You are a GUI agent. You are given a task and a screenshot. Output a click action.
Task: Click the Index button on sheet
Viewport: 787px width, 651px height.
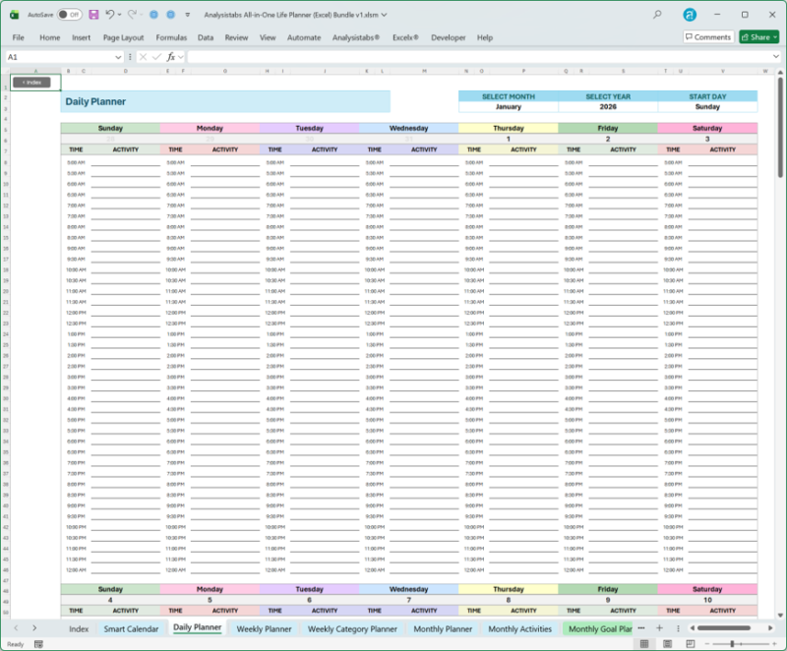point(30,82)
